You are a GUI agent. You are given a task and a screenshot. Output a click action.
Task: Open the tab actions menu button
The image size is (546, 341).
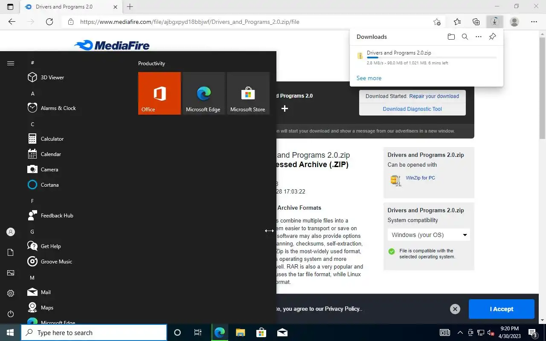tap(10, 7)
